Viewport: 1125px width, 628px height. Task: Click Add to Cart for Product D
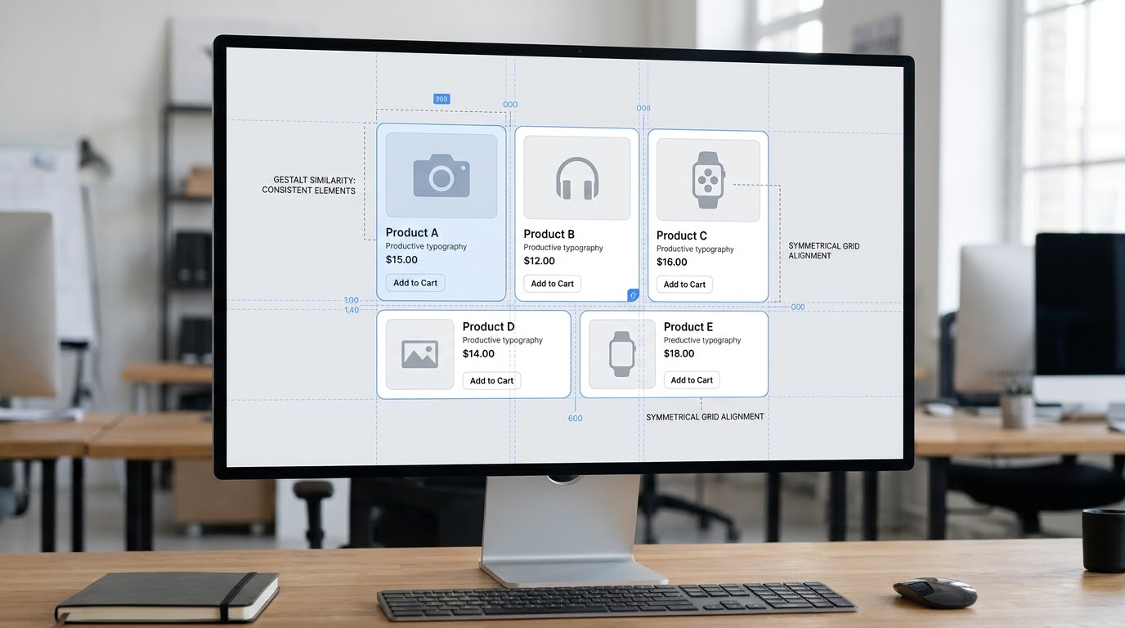[491, 380]
